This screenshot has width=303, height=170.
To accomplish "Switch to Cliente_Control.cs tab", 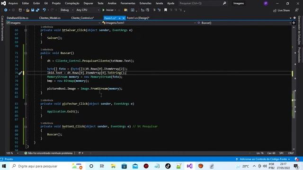I will point(82,18).
